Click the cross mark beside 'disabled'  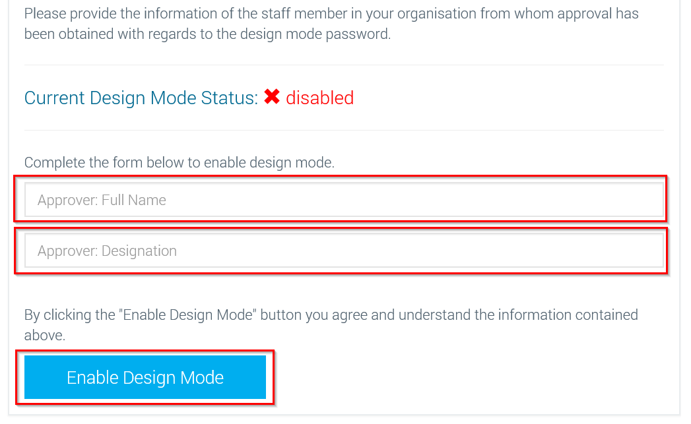[x=272, y=96]
